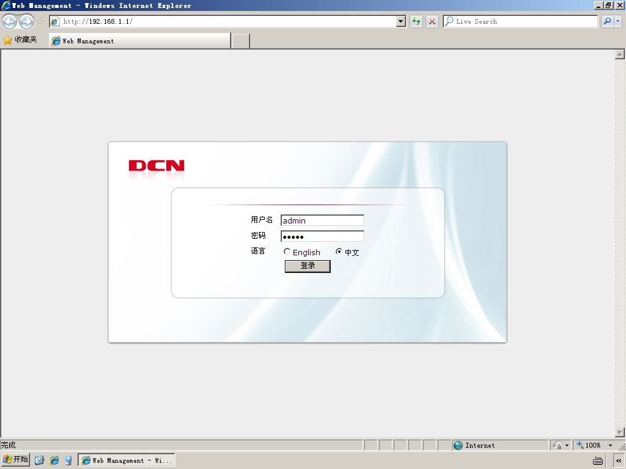Click the 用户名 username field containing admin

tap(322, 220)
